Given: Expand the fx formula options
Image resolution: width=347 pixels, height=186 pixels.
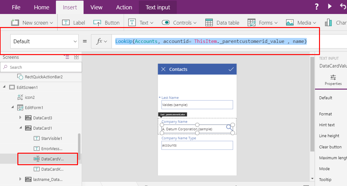Looking at the screenshot, I should pos(101,41).
